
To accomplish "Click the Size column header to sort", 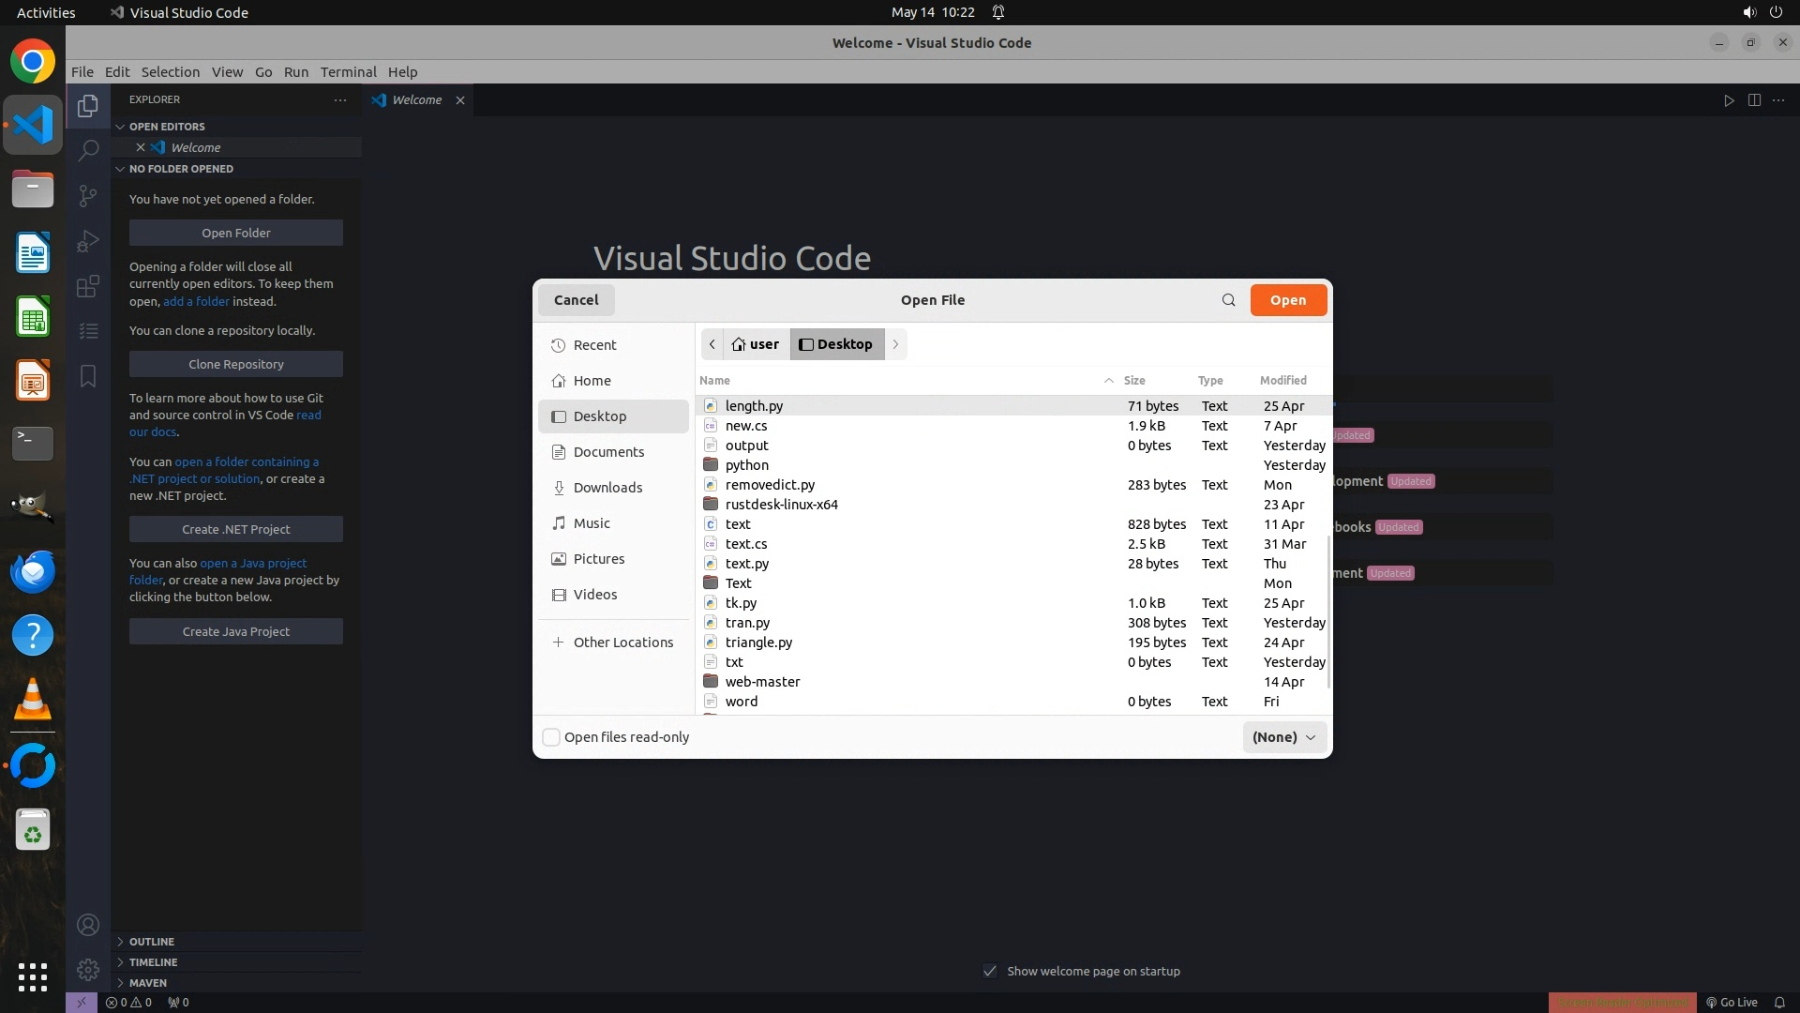I will pos(1134,380).
